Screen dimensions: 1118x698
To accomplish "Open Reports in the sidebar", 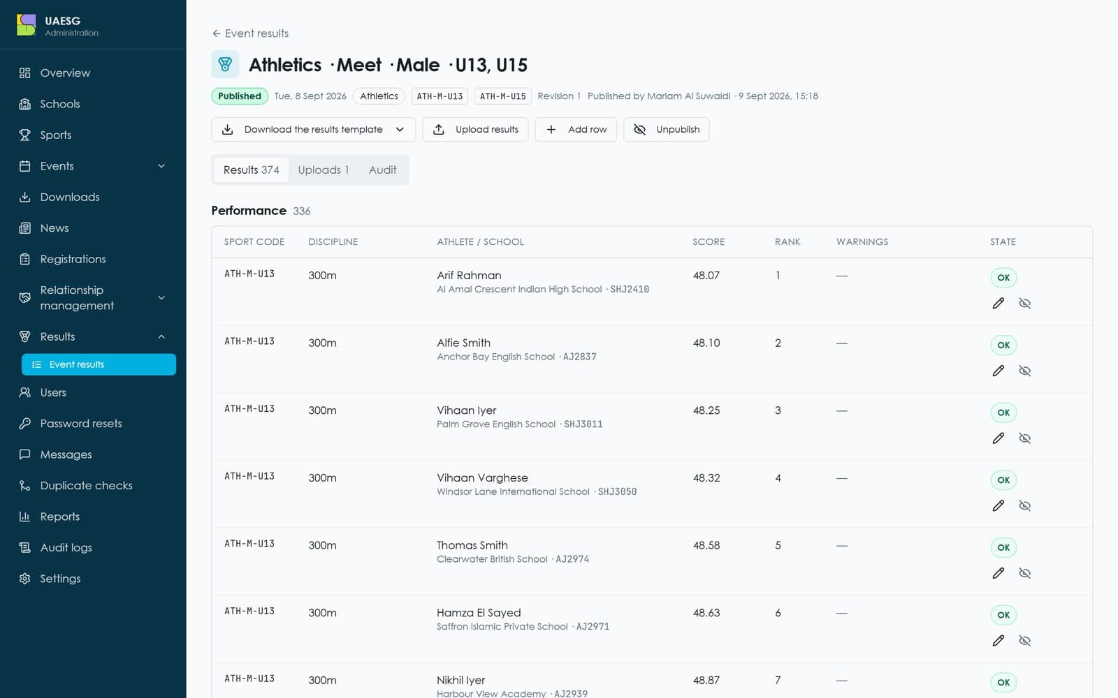I will pyautogui.click(x=93, y=517).
